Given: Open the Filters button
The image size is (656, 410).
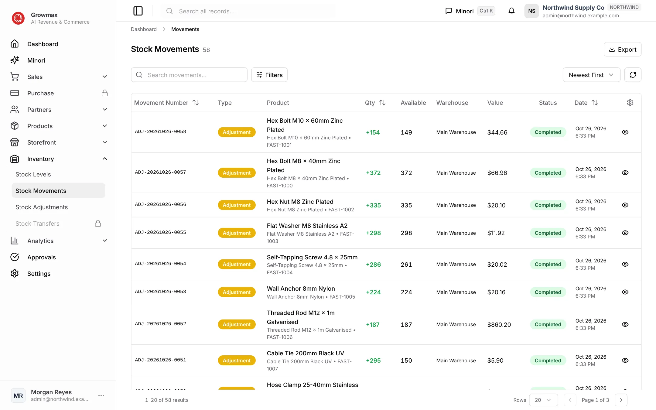Looking at the screenshot, I should pos(269,75).
